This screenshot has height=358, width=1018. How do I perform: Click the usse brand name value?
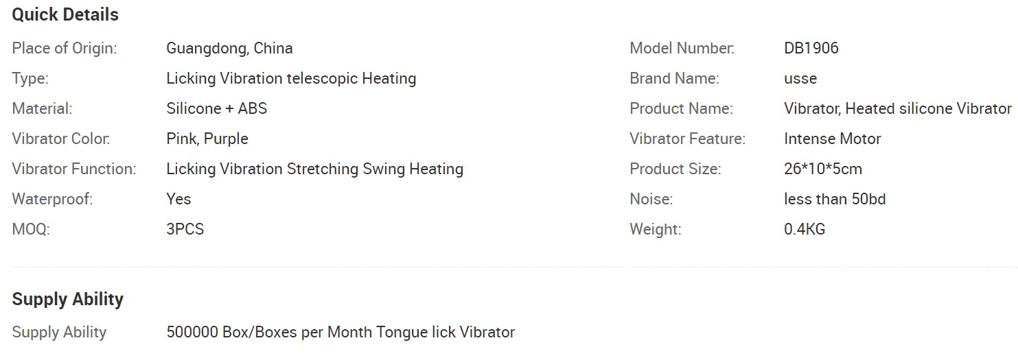point(800,79)
